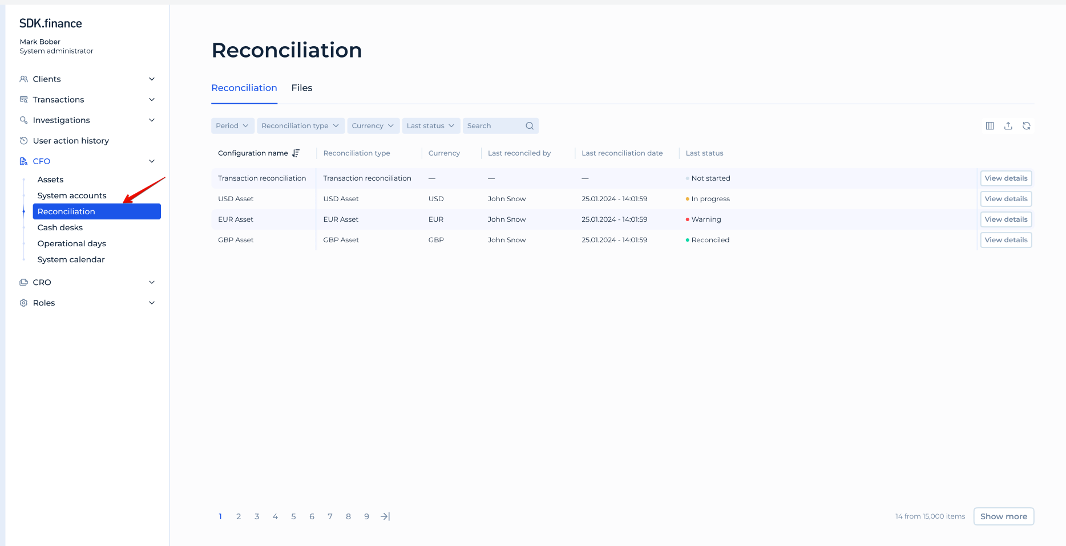Click the Show more button
Viewport: 1066px width, 546px height.
1003,516
